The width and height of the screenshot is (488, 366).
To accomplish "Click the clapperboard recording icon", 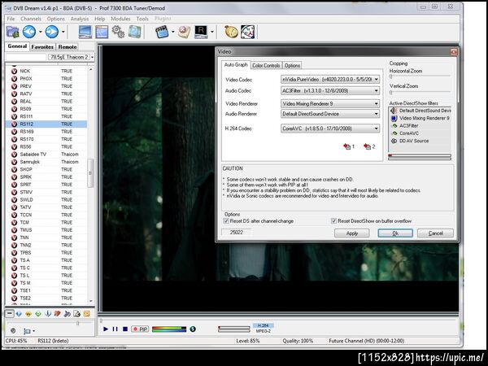I will (162, 32).
